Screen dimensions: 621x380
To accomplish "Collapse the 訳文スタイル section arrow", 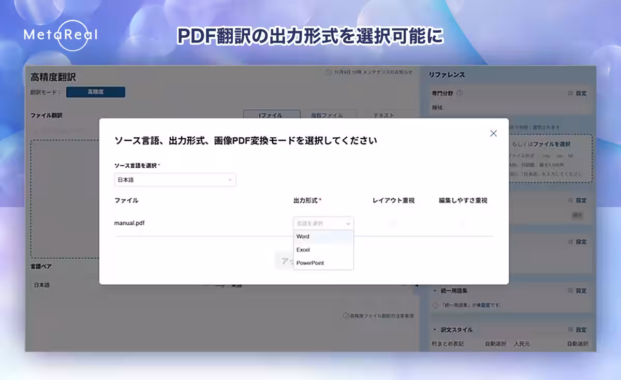I will pyautogui.click(x=435, y=330).
